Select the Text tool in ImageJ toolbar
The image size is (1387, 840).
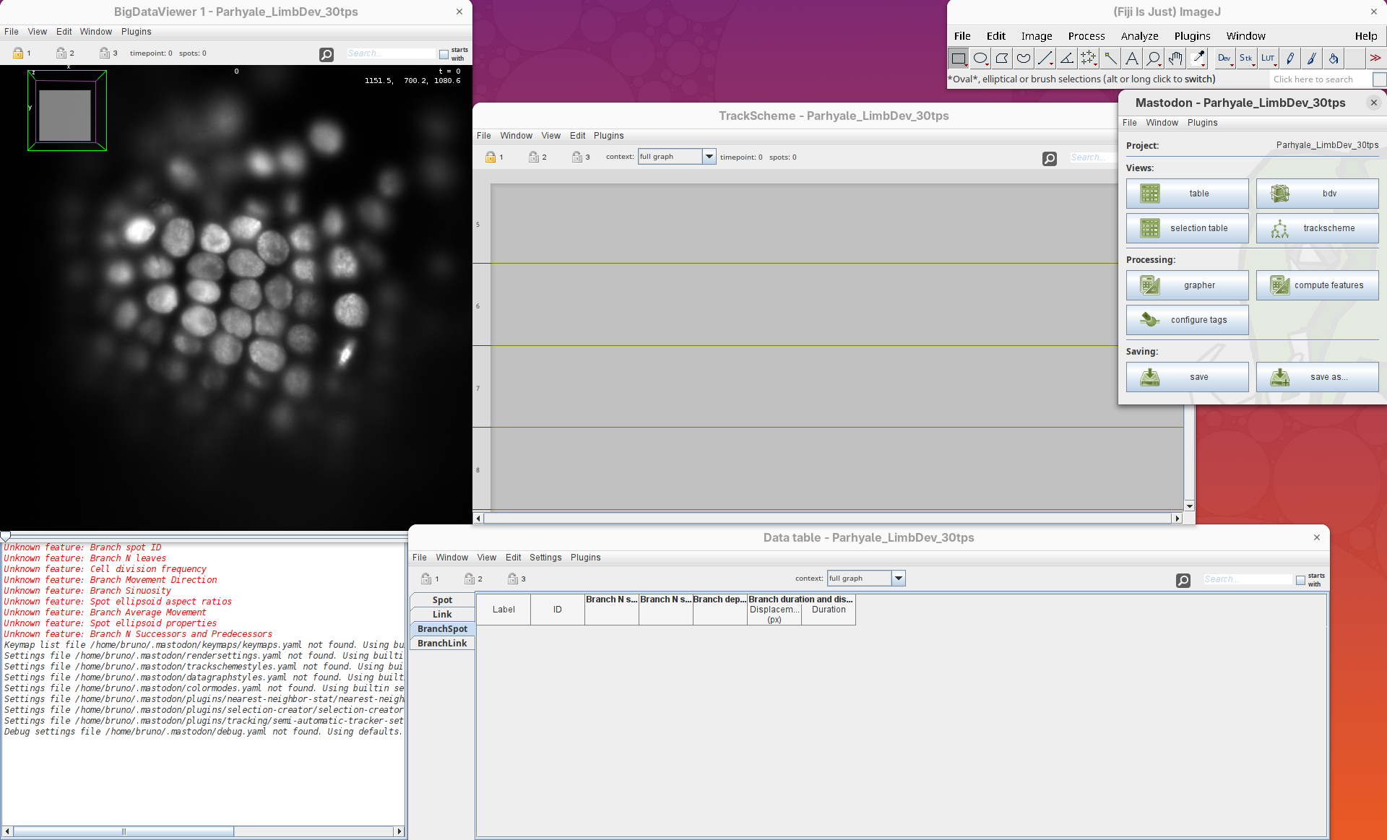(x=1132, y=59)
